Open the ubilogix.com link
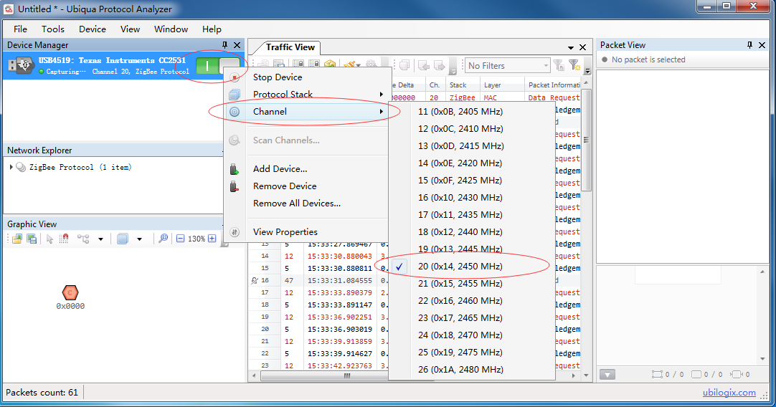The width and height of the screenshot is (776, 407). 729,393
